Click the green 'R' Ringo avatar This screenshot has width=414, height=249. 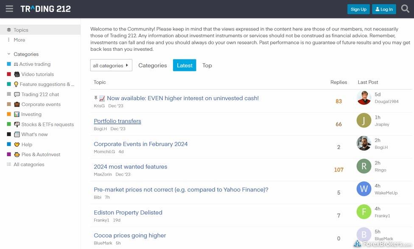point(364,166)
